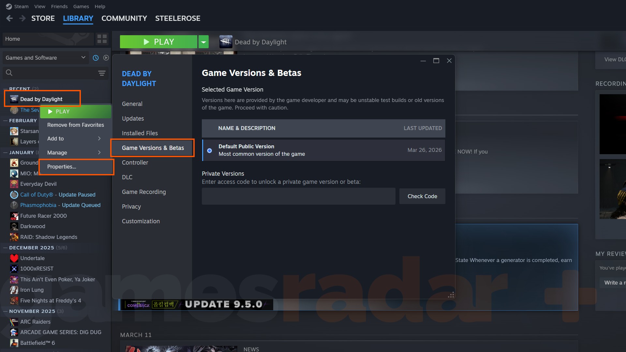This screenshot has height=352, width=626.
Task: Click the Dead by Daylight icon beside PLAY
Action: coord(226,42)
